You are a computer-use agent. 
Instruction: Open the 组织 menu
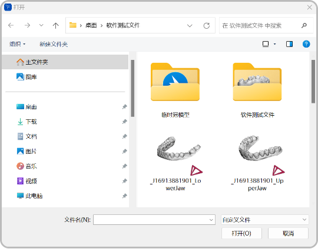[x=18, y=44]
